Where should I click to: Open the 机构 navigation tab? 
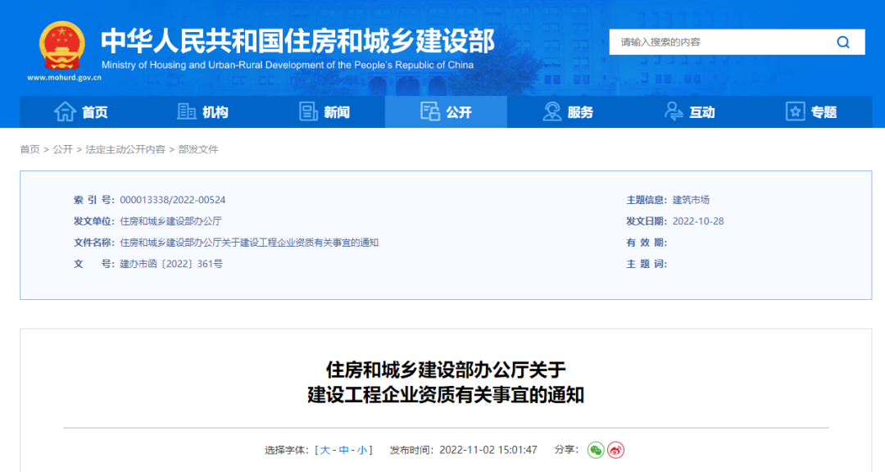click(202, 111)
